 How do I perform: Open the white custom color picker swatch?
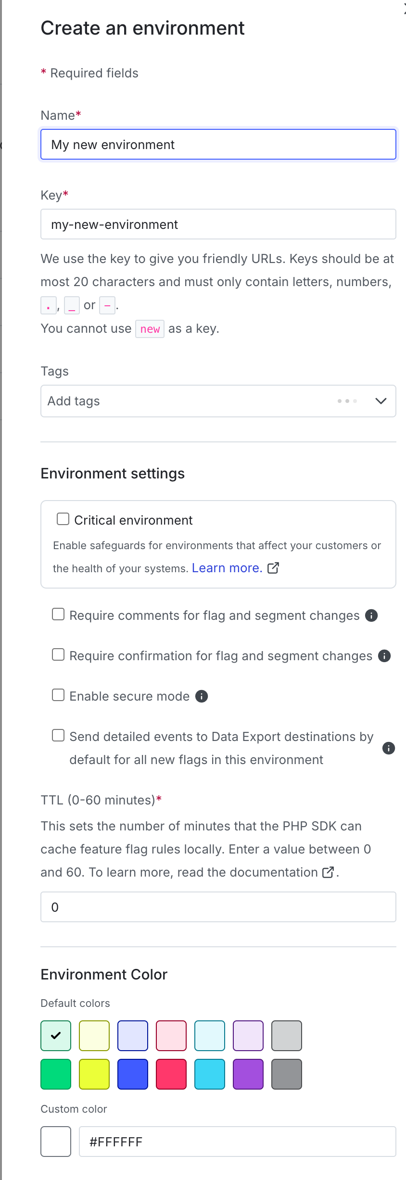[56, 1142]
